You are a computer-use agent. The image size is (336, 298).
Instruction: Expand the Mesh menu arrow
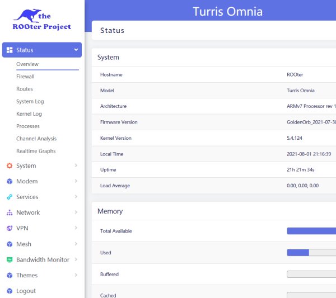pos(76,244)
